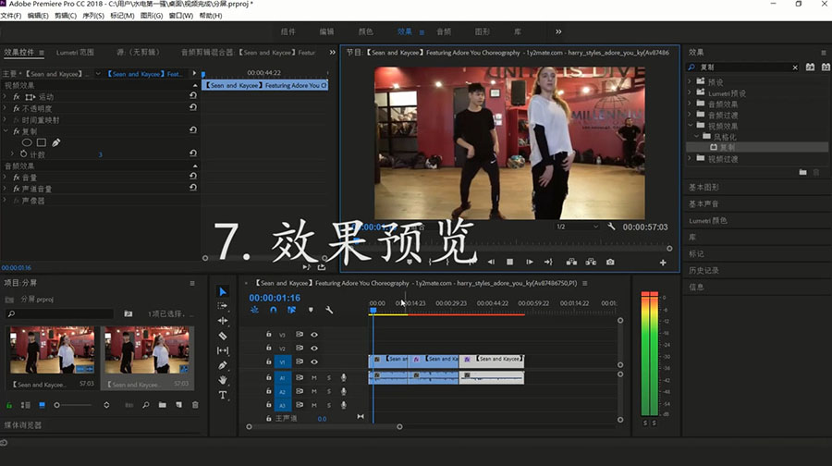This screenshot has height=466, width=832.
Task: Select the Pen tool in the tools panel
Action: (223, 365)
